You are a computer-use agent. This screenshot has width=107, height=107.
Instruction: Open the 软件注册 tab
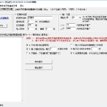tap(56, 9)
